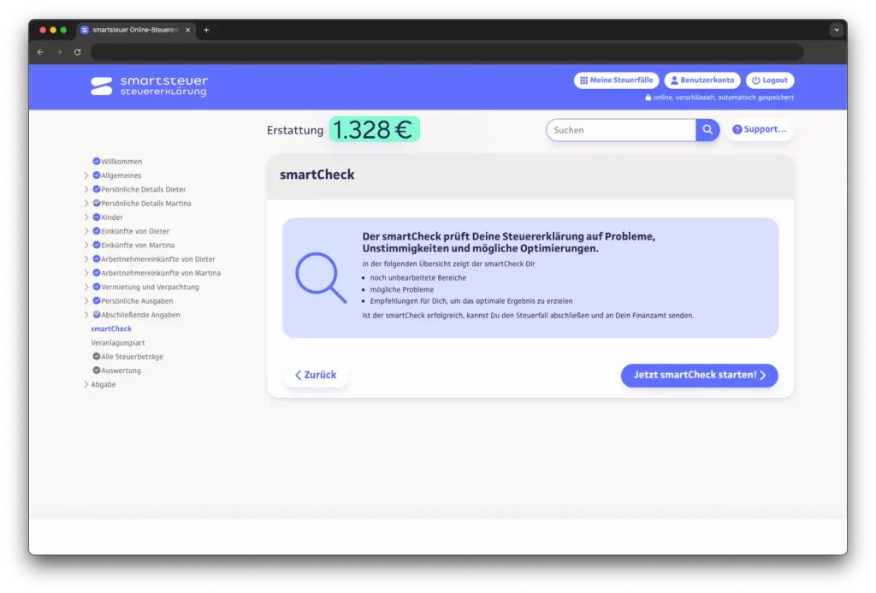876x593 pixels.
Task: Click the browser back arrow
Action: (40, 52)
